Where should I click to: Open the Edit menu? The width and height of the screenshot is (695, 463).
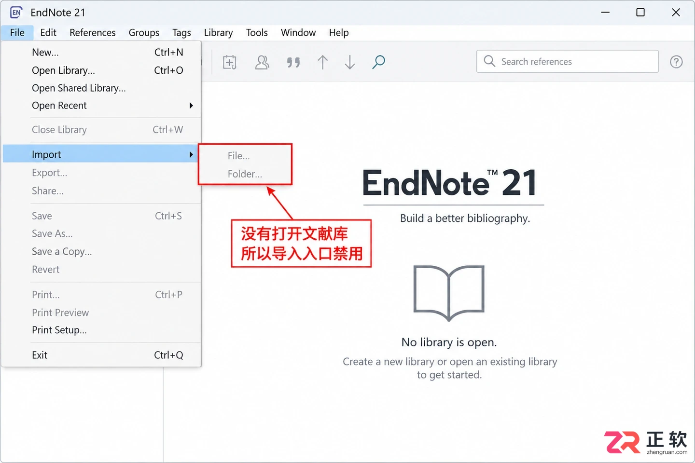coord(48,33)
